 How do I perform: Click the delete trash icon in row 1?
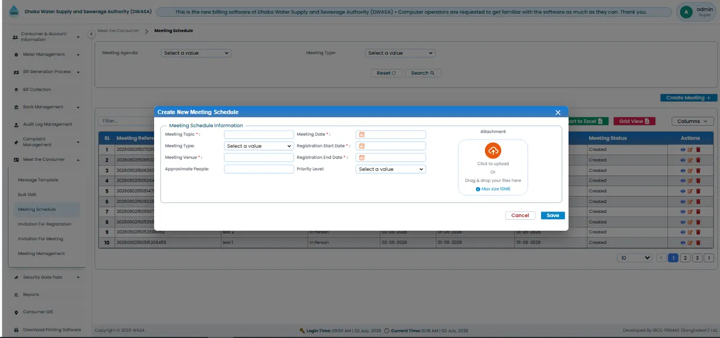(698, 150)
